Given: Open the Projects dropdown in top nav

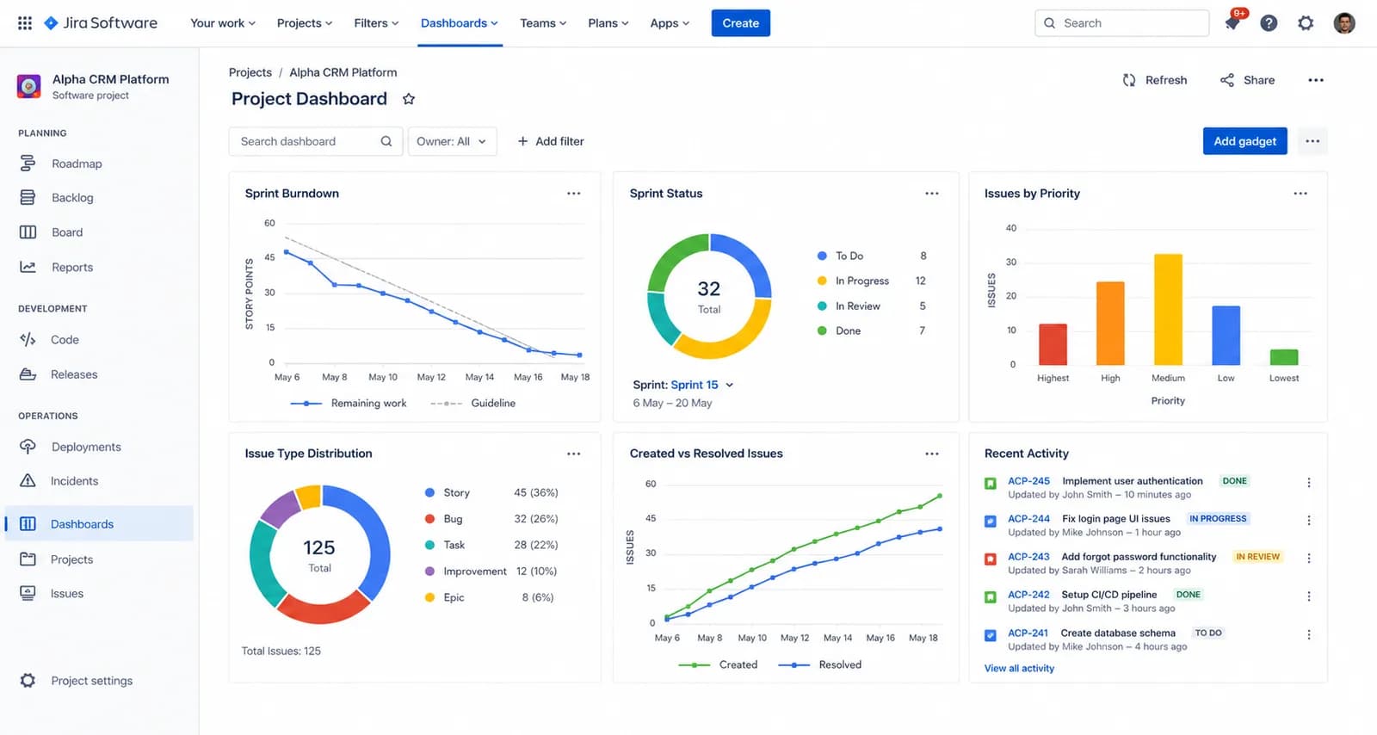Looking at the screenshot, I should (305, 23).
